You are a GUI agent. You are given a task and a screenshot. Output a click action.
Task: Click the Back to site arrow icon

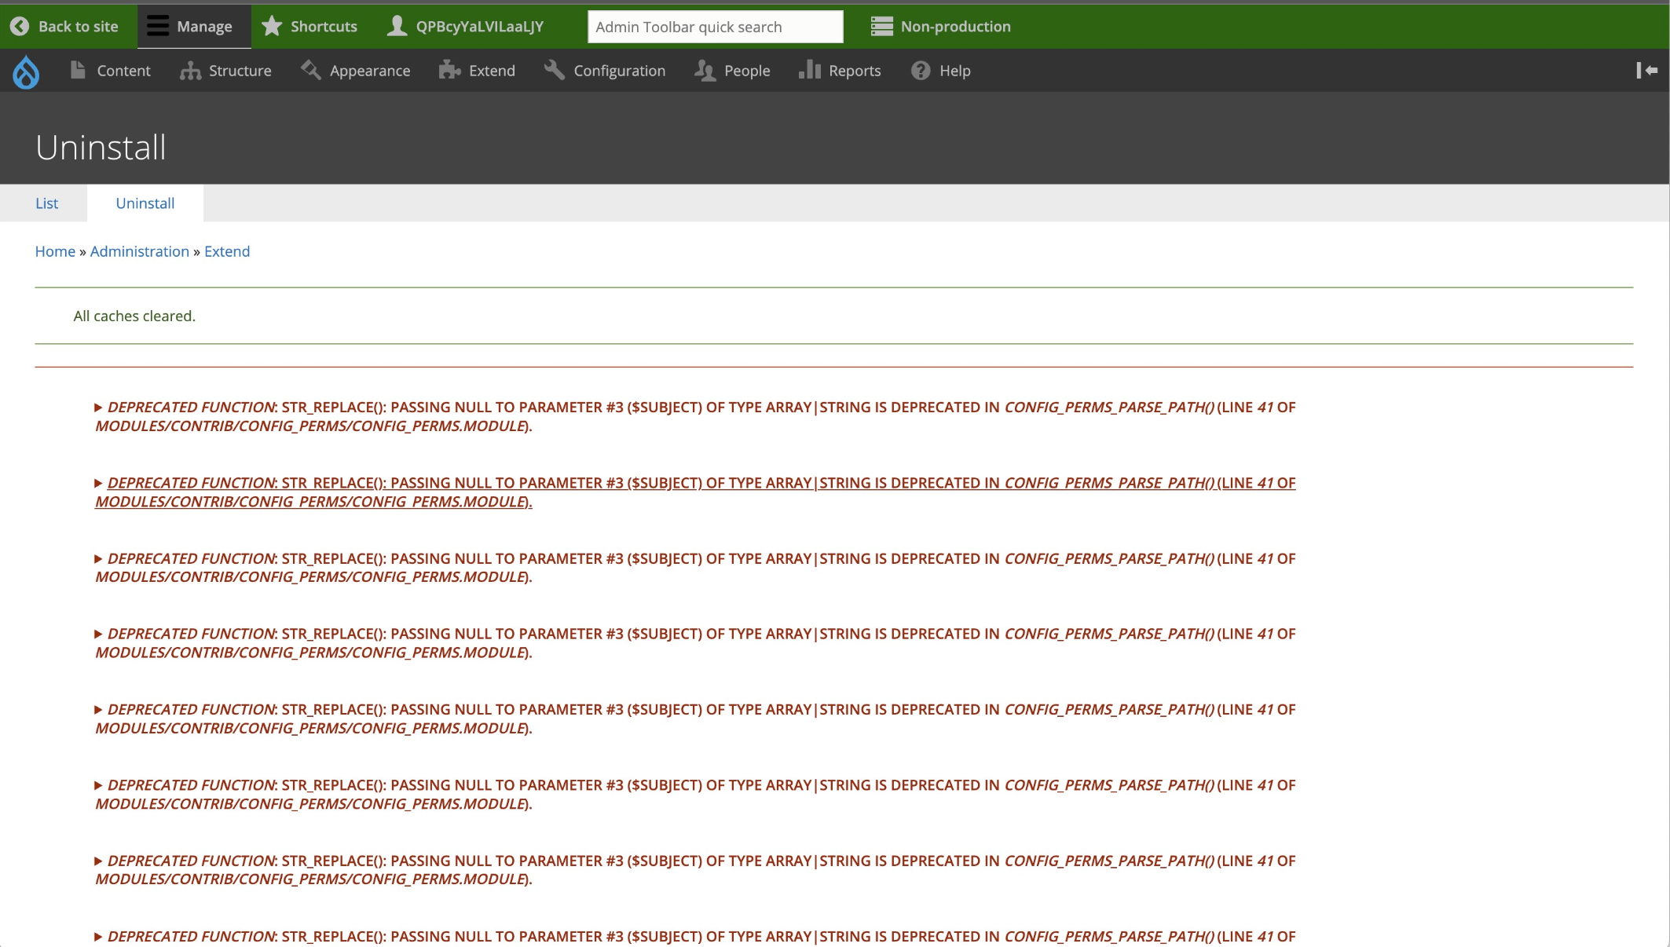tap(20, 27)
